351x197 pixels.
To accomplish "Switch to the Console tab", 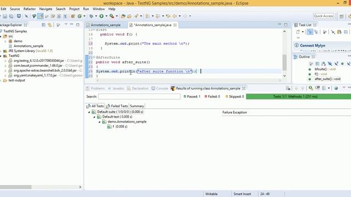I will pyautogui.click(x=160, y=89).
